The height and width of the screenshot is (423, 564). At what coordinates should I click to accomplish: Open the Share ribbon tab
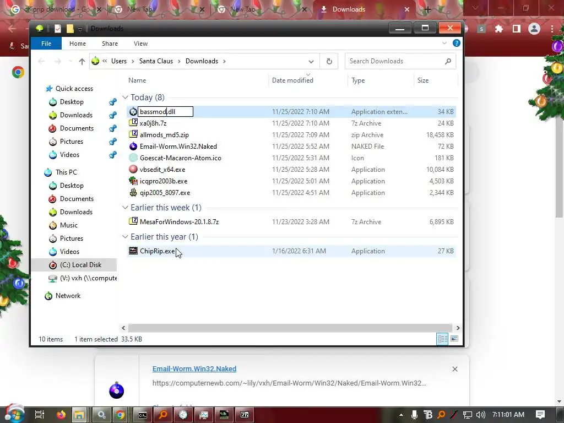tap(110, 44)
